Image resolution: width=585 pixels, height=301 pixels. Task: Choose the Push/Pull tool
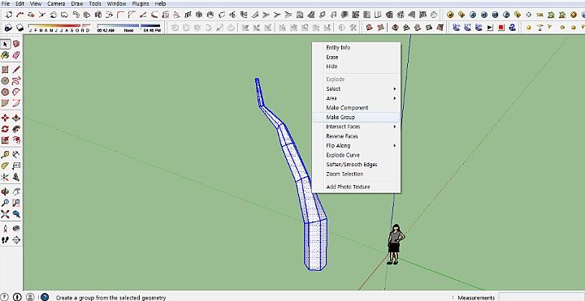pyautogui.click(x=16, y=118)
